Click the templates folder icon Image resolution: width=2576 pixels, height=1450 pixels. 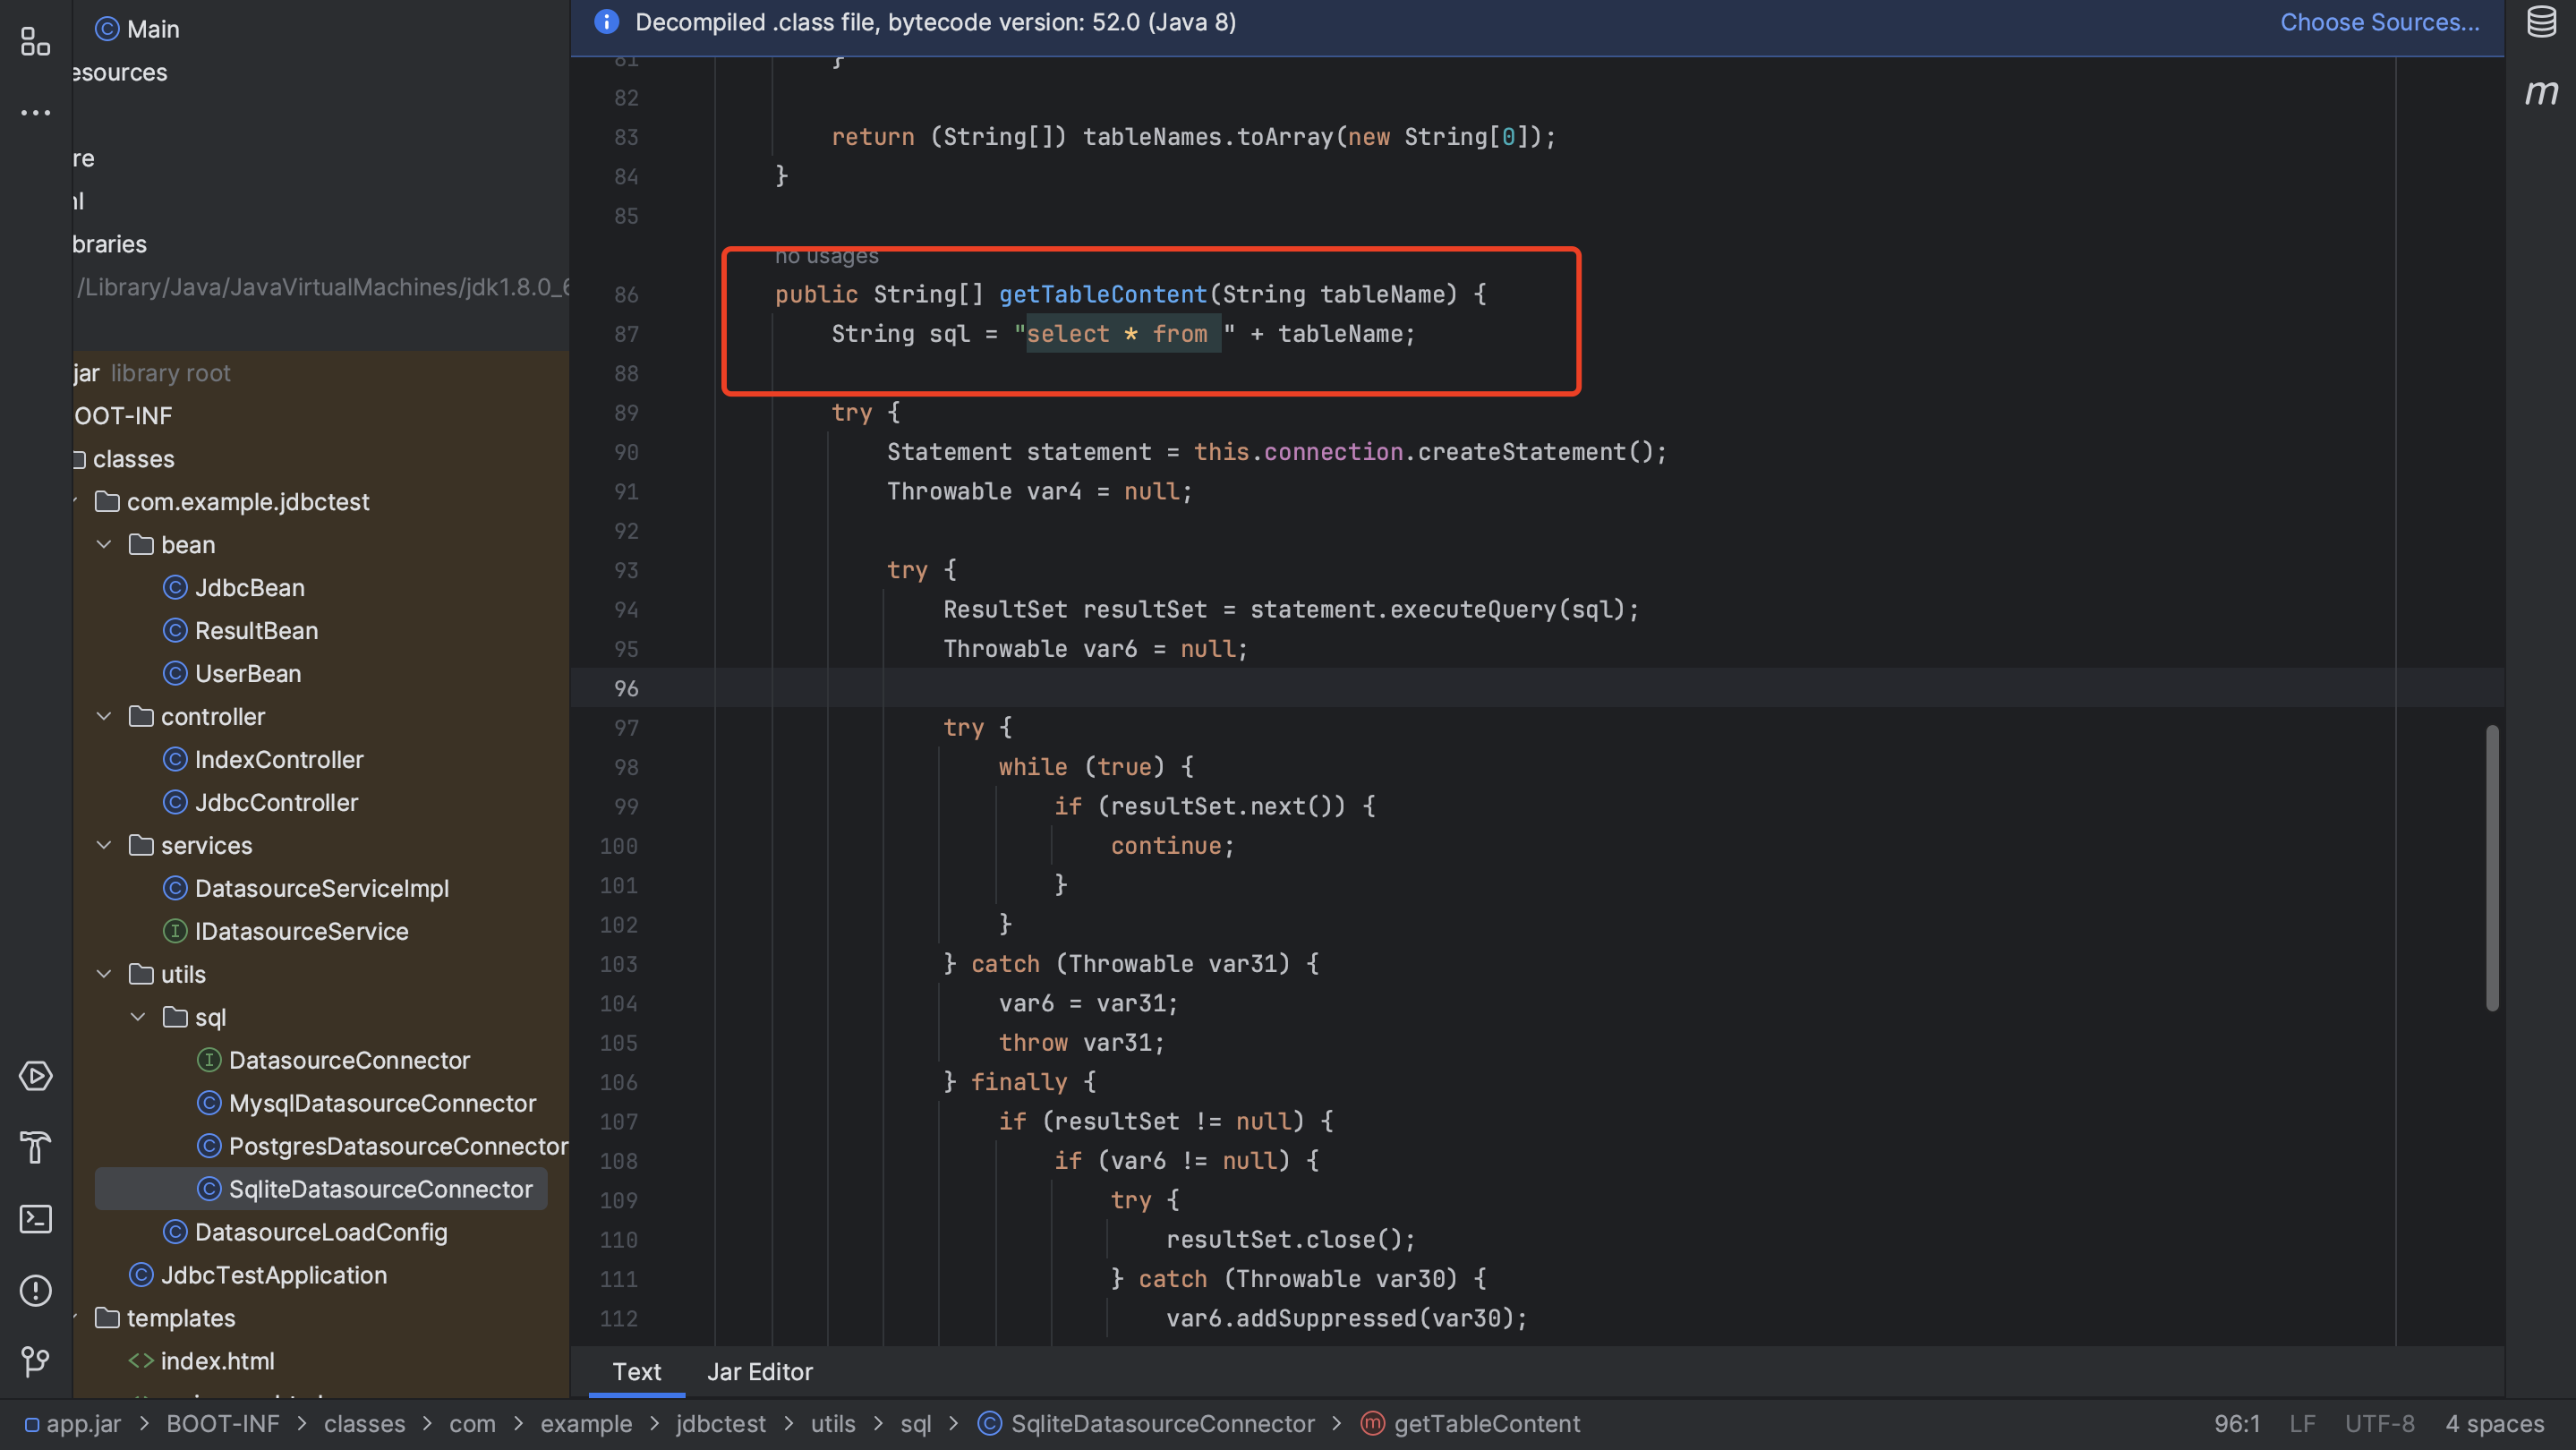[x=107, y=1318]
